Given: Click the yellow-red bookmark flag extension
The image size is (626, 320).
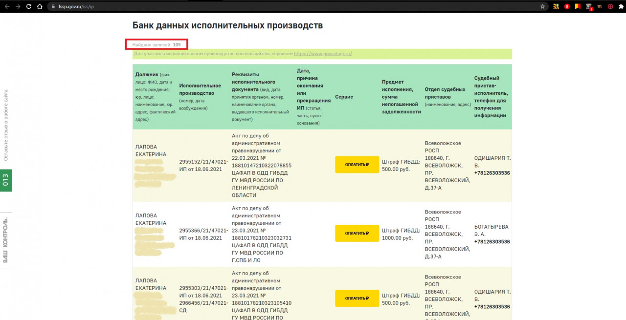Looking at the screenshot, I should (x=578, y=7).
